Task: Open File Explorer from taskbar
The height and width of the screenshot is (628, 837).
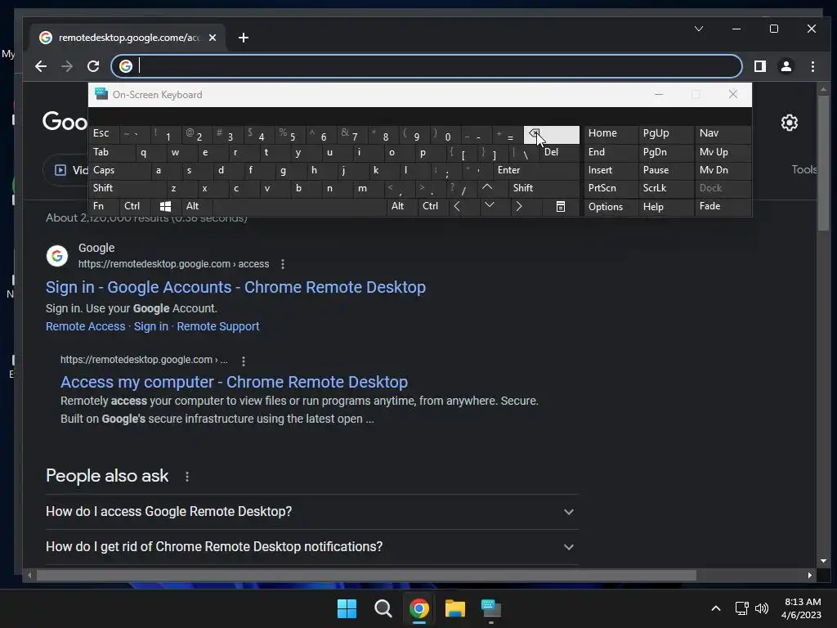Action: pos(455,608)
